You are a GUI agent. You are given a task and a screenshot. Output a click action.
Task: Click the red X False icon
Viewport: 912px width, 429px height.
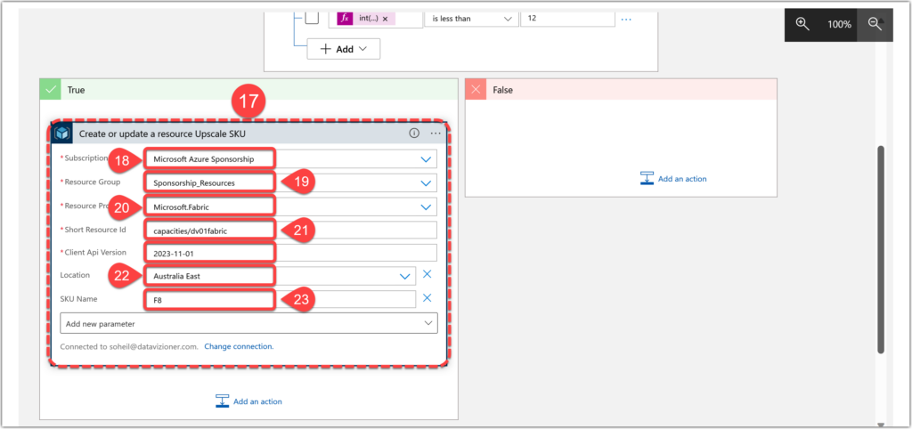[x=476, y=90]
